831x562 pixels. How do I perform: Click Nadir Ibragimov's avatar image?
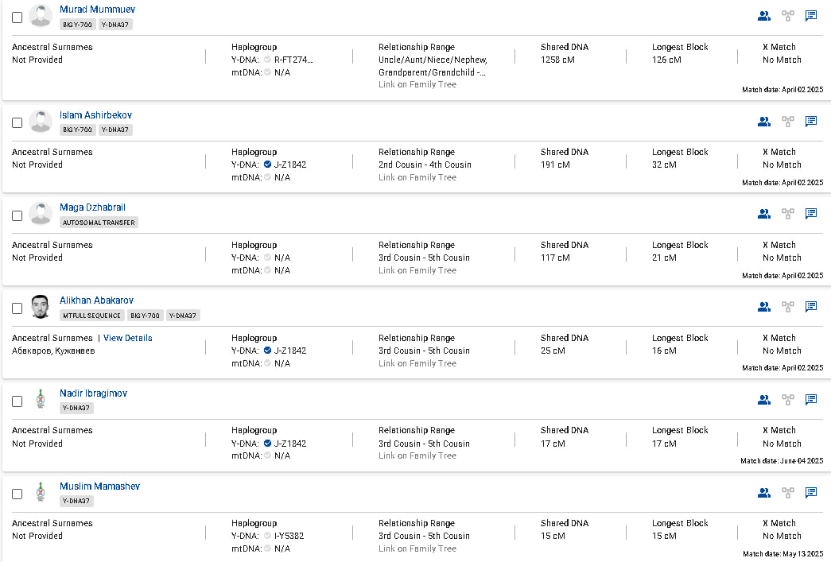point(41,399)
